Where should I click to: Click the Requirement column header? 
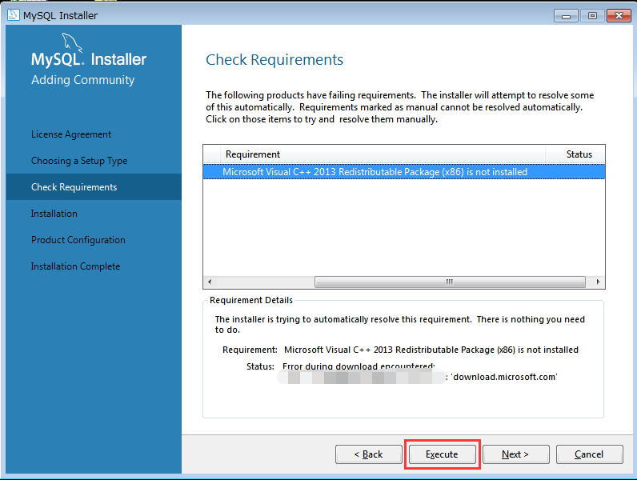383,154
